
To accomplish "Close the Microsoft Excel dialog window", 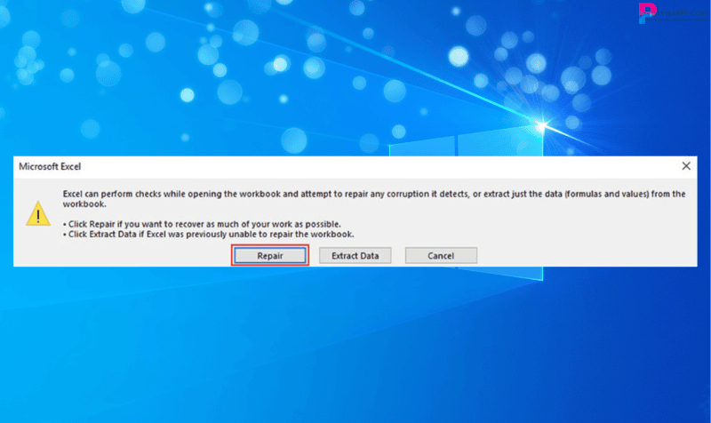I will point(686,166).
